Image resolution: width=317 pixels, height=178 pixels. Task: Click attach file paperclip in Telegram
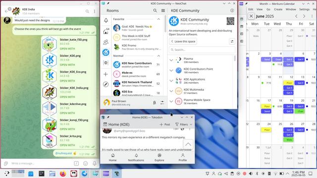pos(6,163)
